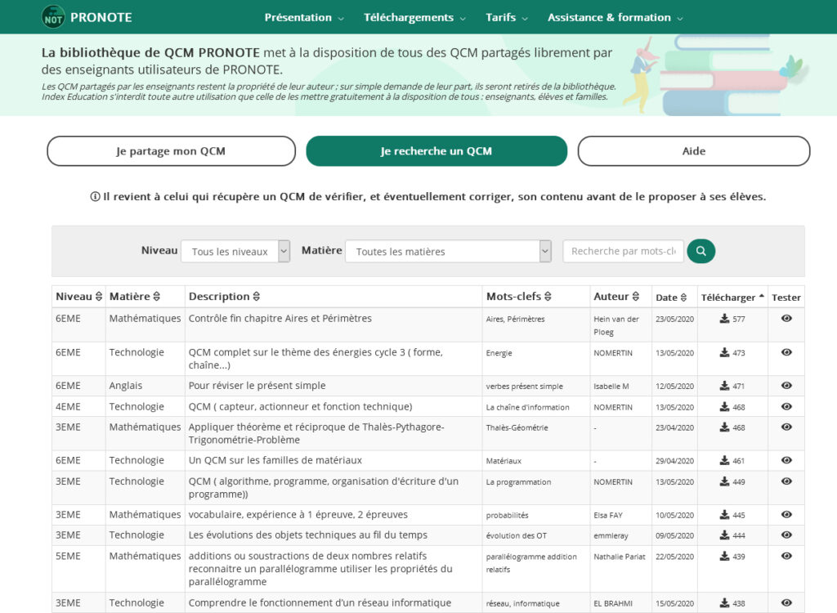Click 'Pour réviser le présent simple' description
837x613 pixels.
(x=257, y=386)
